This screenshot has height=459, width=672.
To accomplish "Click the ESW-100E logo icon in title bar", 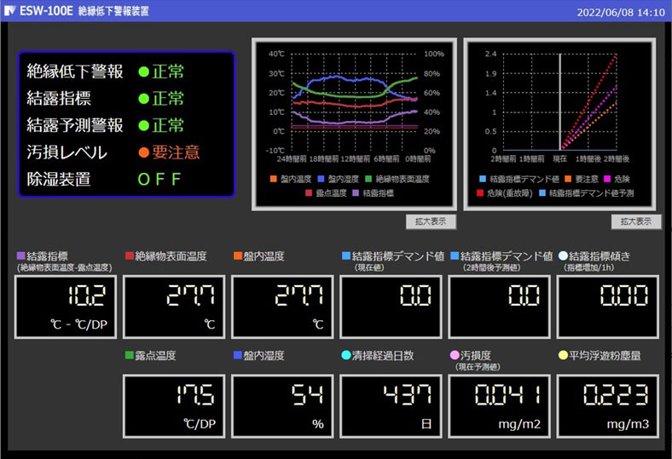I will tap(9, 11).
